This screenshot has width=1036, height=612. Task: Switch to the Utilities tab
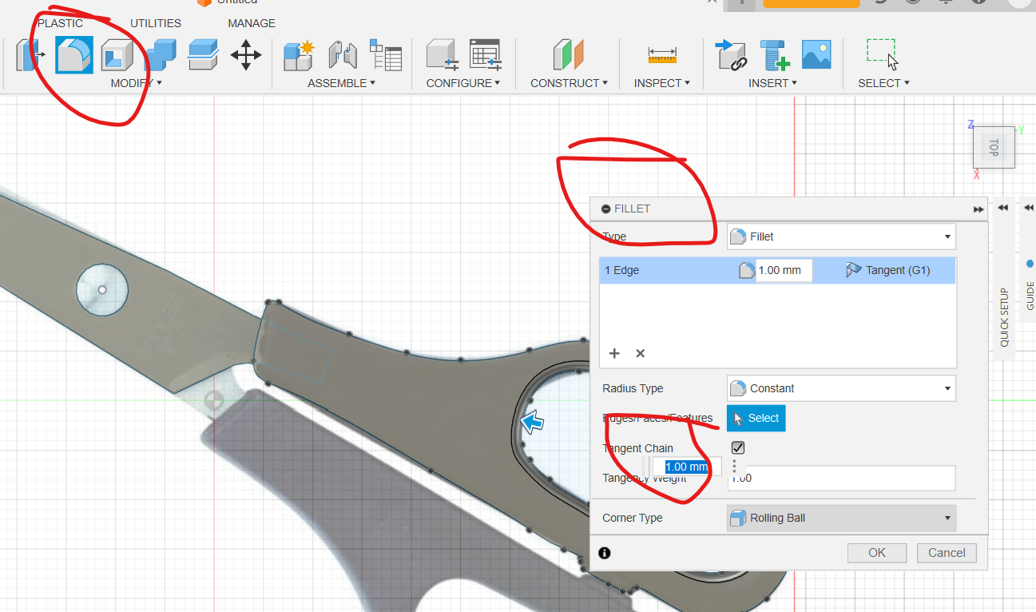point(156,23)
